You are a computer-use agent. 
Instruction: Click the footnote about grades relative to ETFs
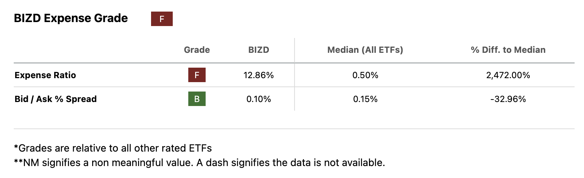click(x=113, y=148)
